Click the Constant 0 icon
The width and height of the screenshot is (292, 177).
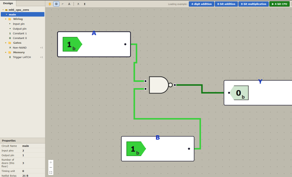(x=10, y=38)
